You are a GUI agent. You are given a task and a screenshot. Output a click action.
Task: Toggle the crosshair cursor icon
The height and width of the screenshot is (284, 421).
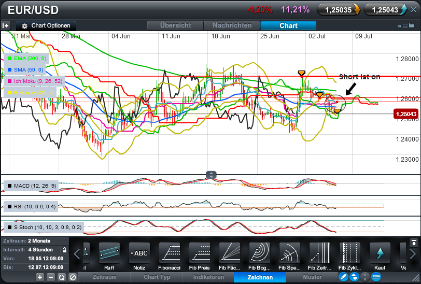(x=365, y=277)
